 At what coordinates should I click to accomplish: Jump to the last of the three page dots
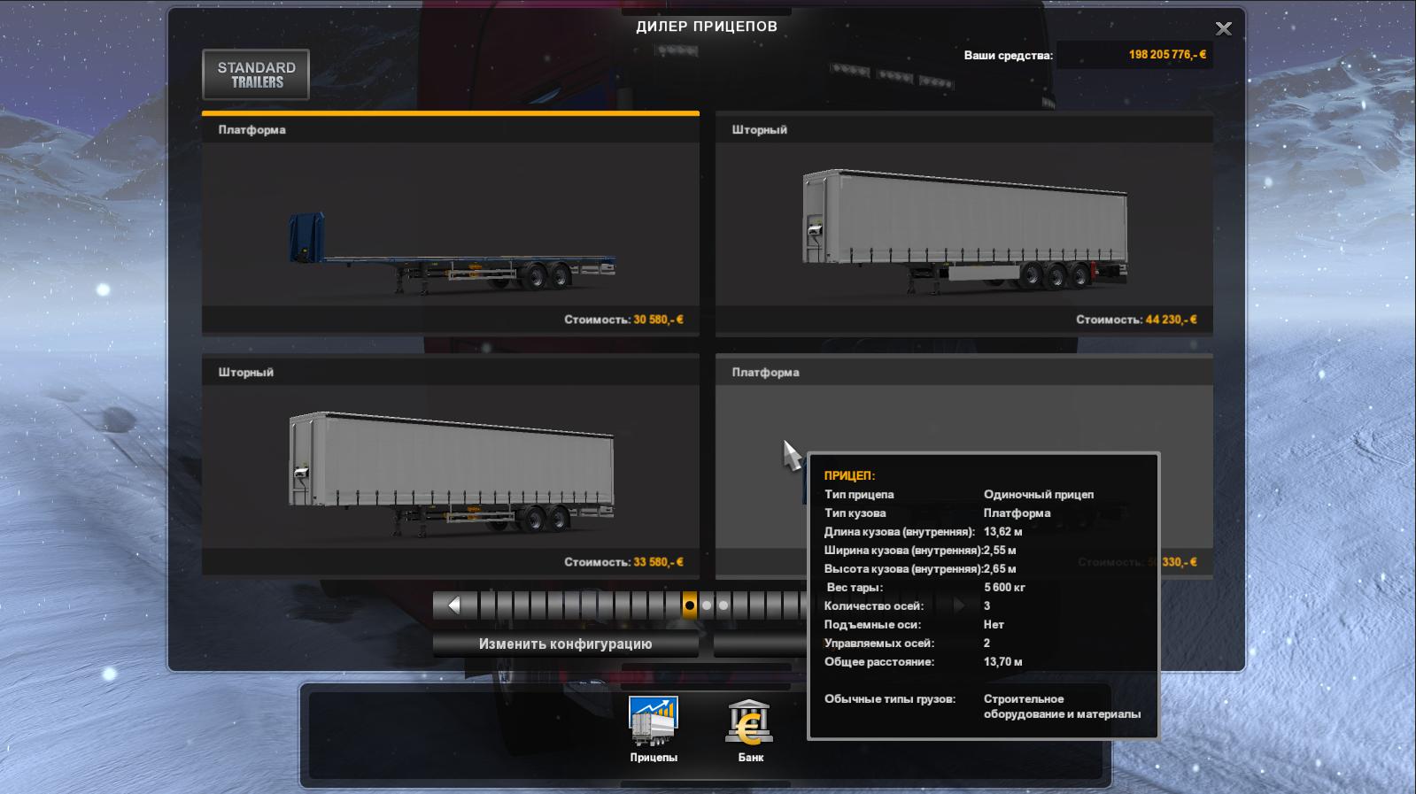click(723, 605)
